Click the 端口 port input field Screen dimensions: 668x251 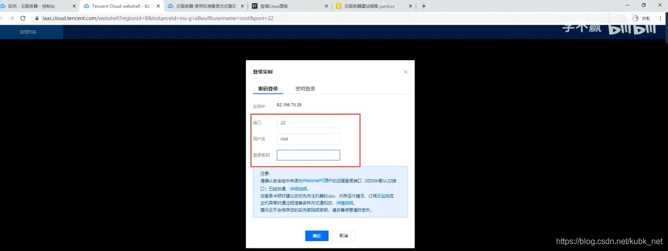(308, 123)
